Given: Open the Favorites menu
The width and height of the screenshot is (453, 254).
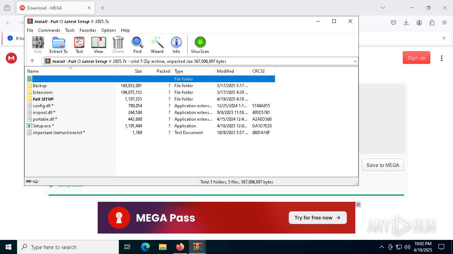Looking at the screenshot, I should [88, 30].
